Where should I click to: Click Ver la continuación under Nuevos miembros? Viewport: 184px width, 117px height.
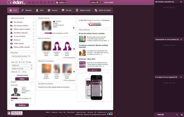click(69, 58)
